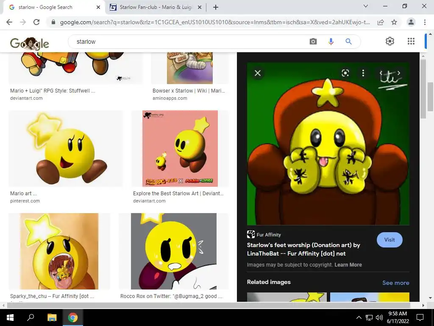Switch to the Starlow Fan-club tab
This screenshot has width=434, height=326.
[x=156, y=8]
